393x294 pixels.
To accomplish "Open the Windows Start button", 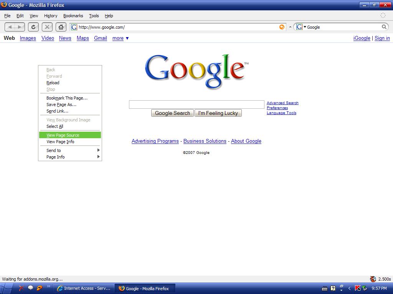I will tap(6, 288).
